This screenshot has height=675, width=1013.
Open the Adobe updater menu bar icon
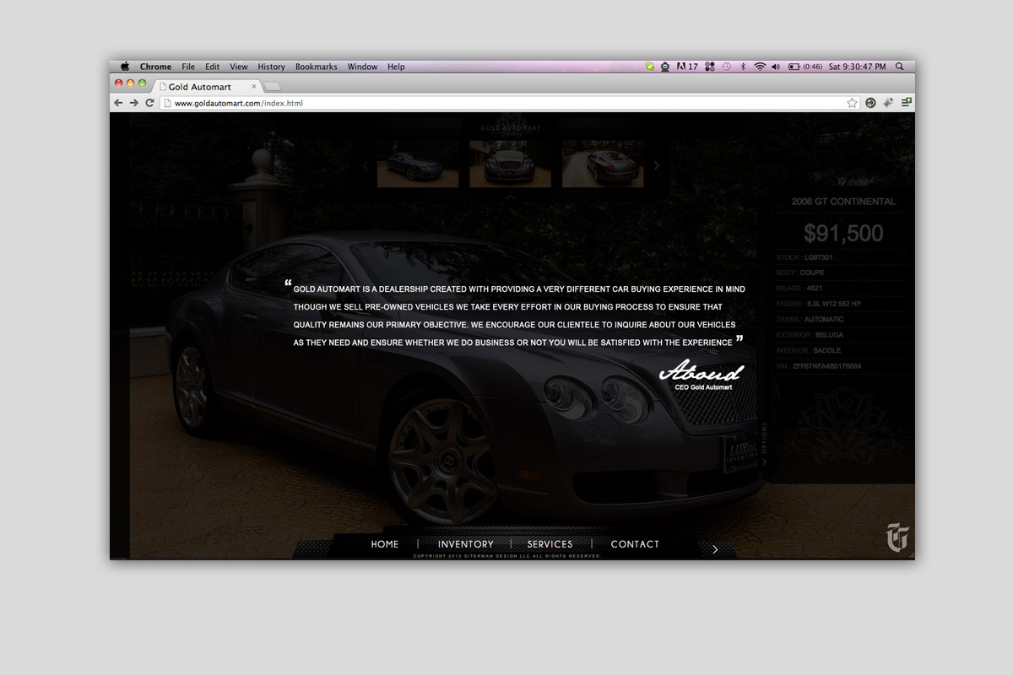(686, 67)
